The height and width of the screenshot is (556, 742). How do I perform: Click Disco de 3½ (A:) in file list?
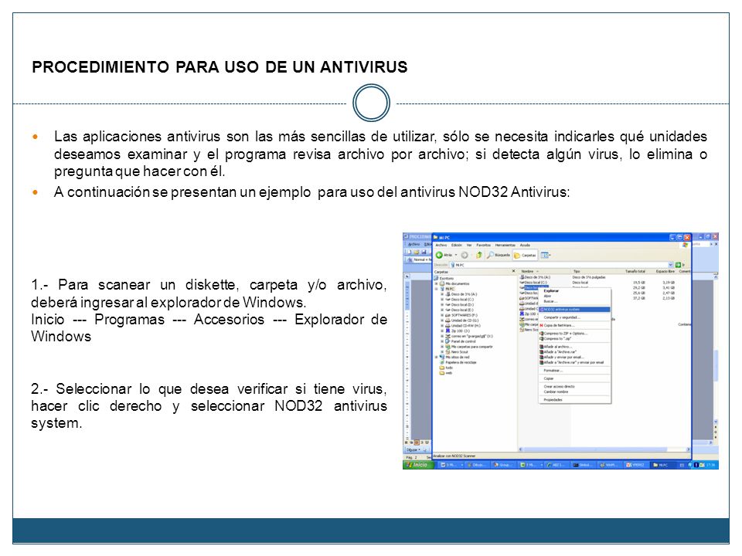tap(535, 277)
